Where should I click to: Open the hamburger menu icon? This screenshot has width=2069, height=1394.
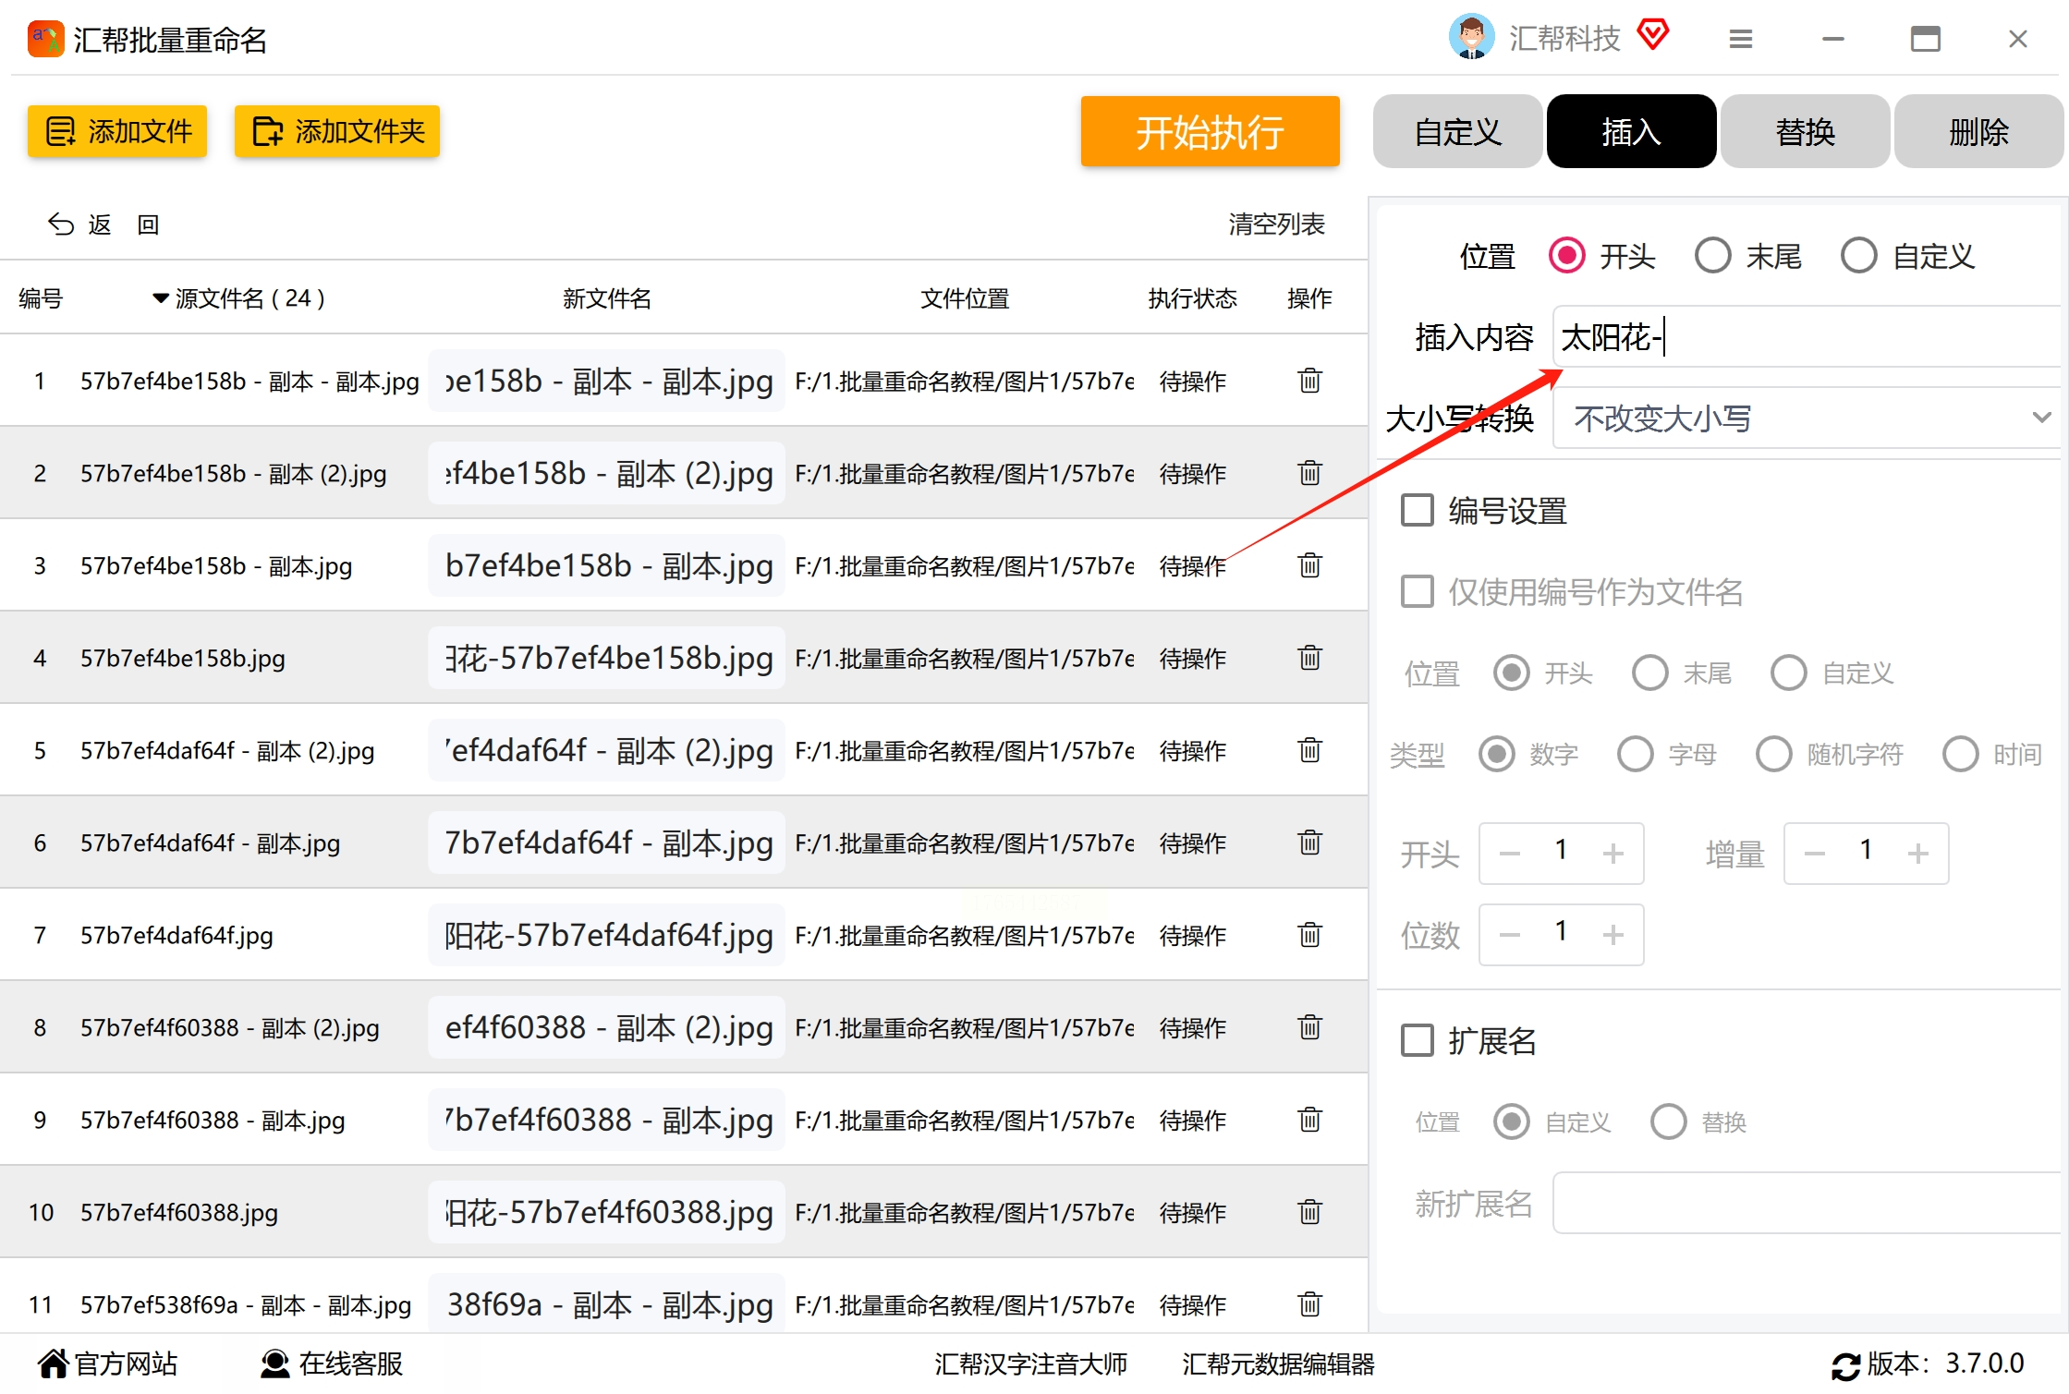[x=1740, y=40]
